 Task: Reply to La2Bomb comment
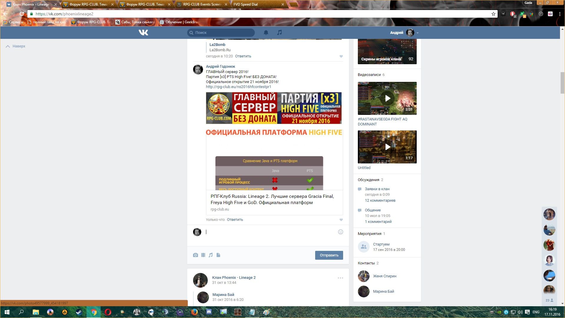pos(243,56)
